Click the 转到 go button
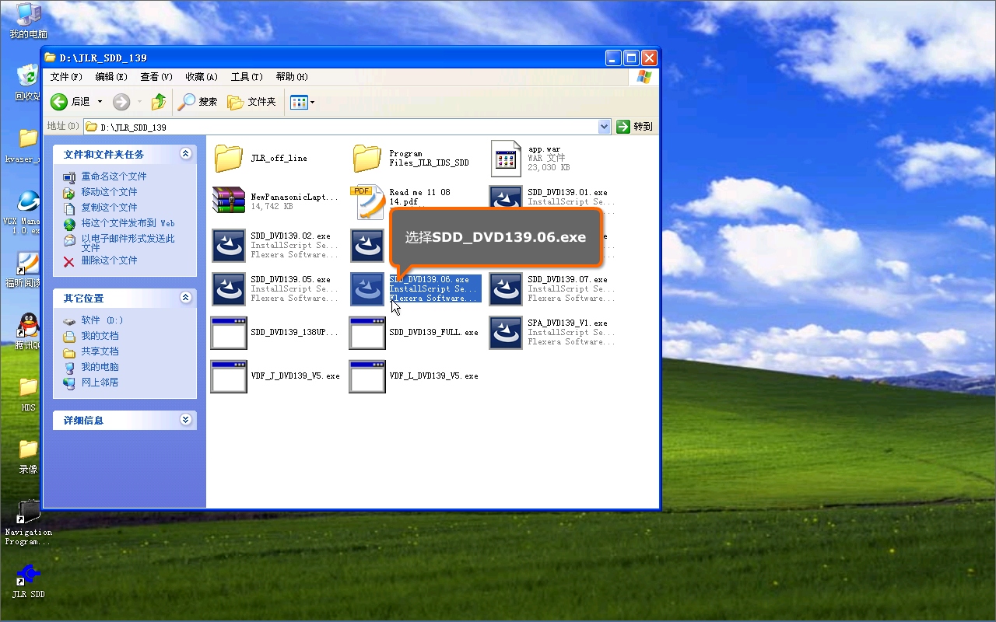This screenshot has height=622, width=996. click(635, 127)
